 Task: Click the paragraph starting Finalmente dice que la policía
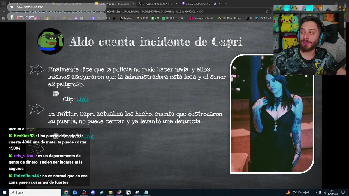pos(137,77)
